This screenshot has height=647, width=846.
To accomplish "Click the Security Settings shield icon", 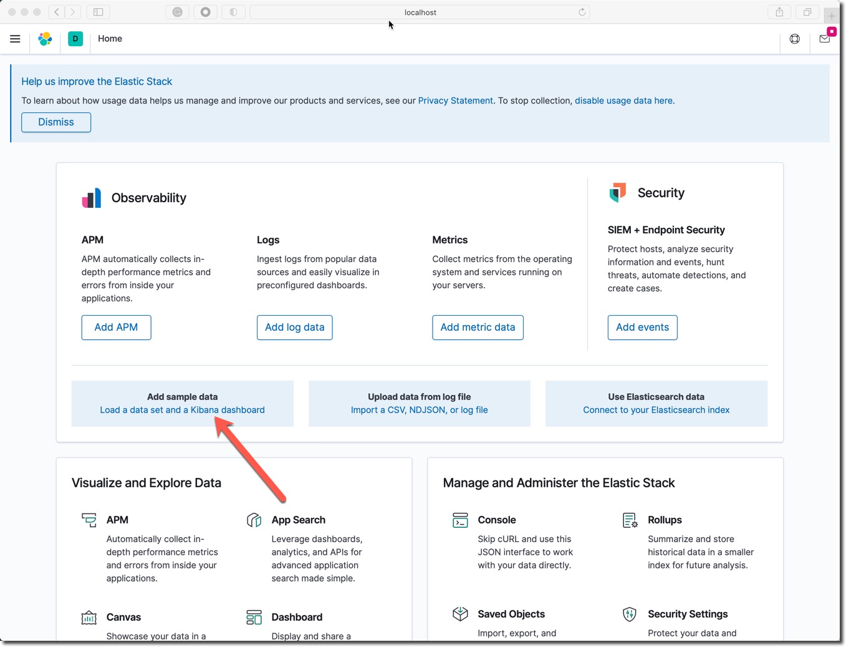I will (x=630, y=614).
